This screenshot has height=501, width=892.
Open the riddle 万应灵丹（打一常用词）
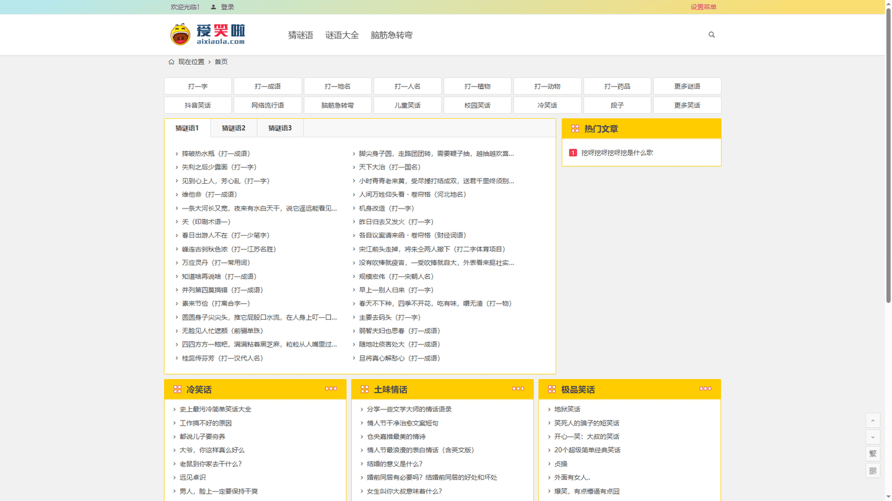pyautogui.click(x=216, y=263)
